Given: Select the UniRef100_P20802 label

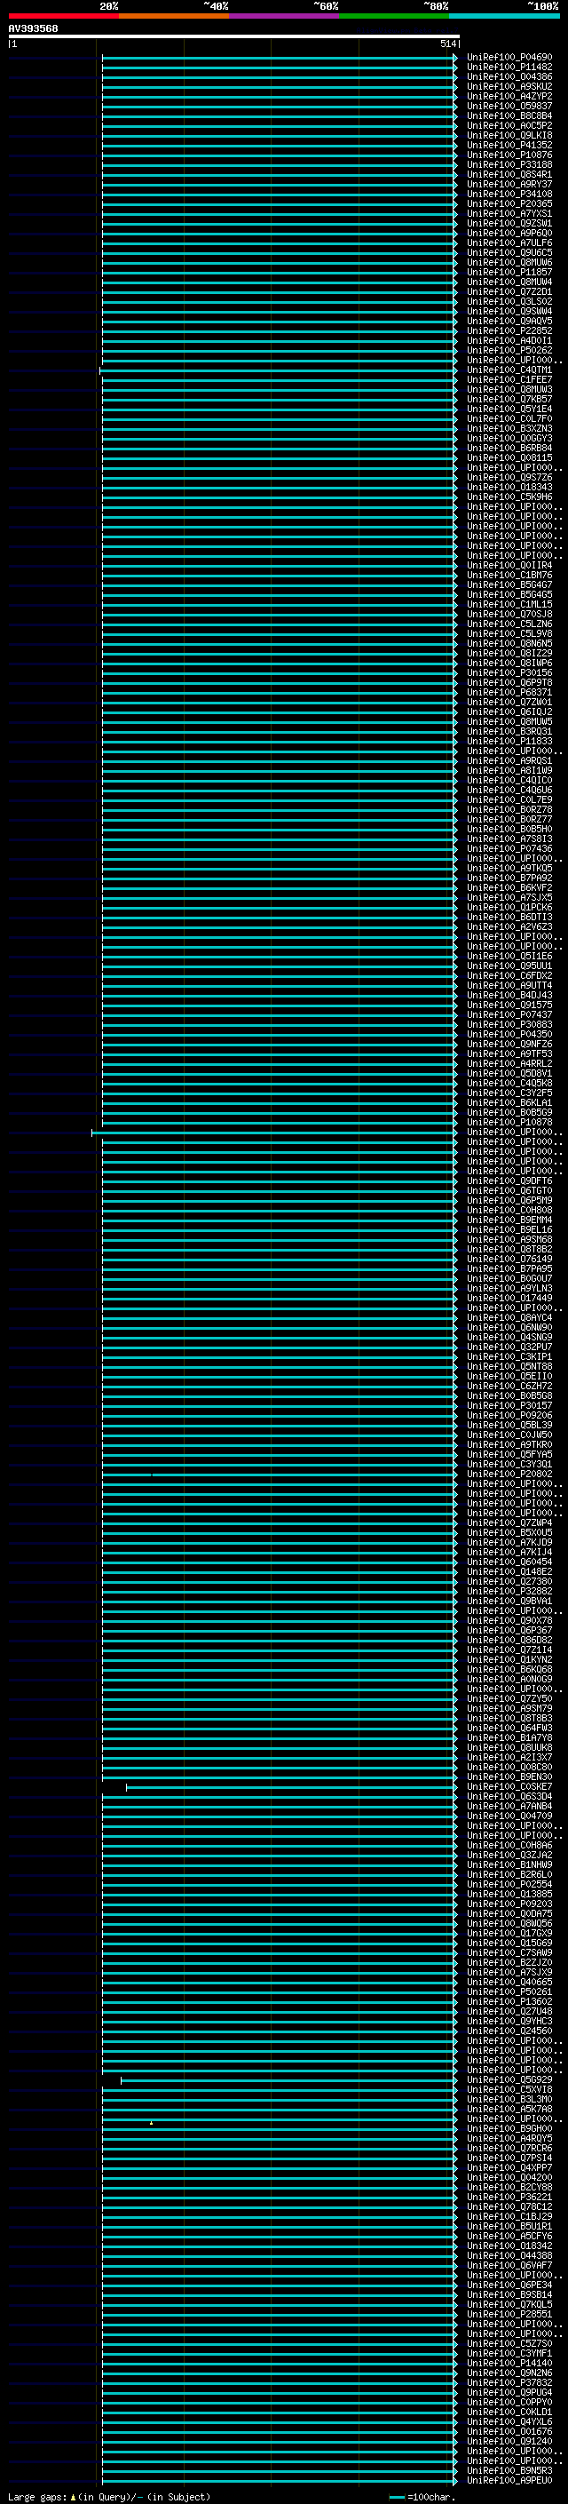Looking at the screenshot, I should tap(509, 1474).
